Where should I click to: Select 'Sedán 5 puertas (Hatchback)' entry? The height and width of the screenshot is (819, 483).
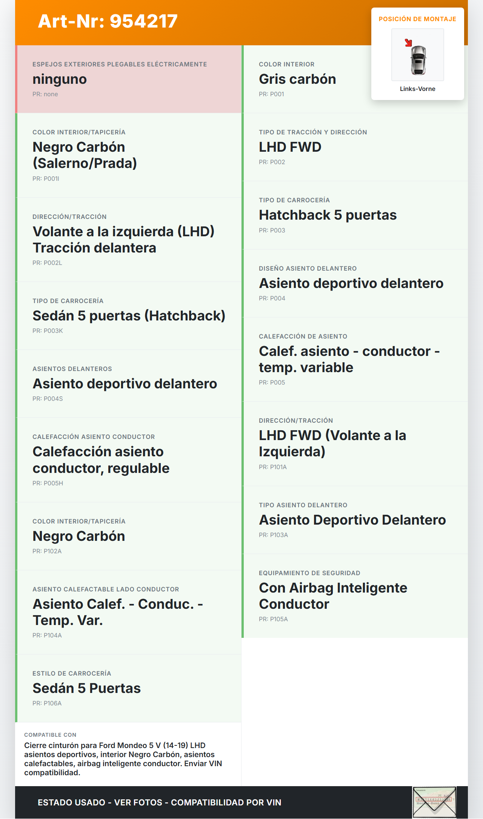129,316
